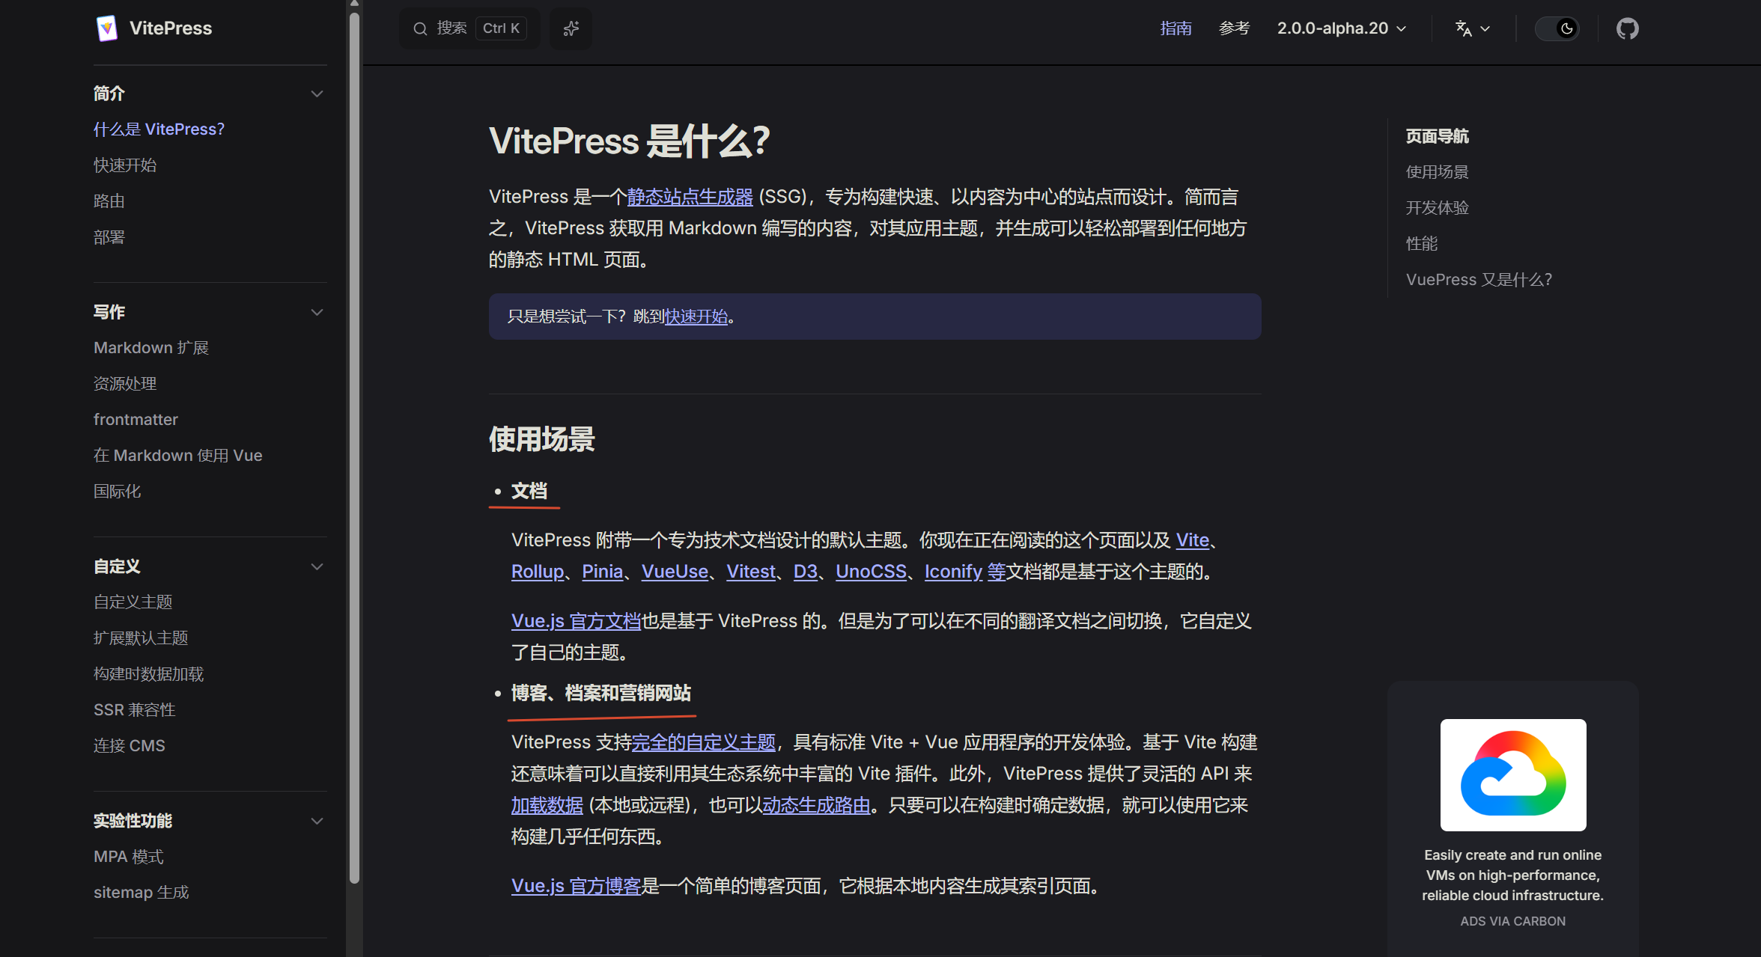1761x957 pixels.
Task: Open sitemap 生成 sidebar page
Action: (142, 893)
